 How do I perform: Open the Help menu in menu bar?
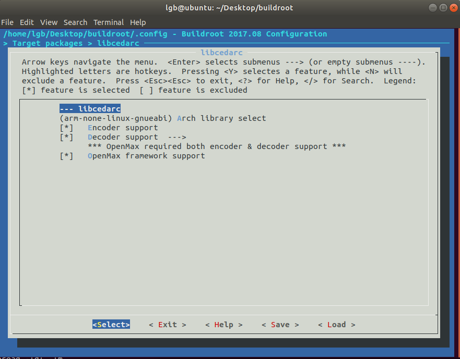pos(138,22)
